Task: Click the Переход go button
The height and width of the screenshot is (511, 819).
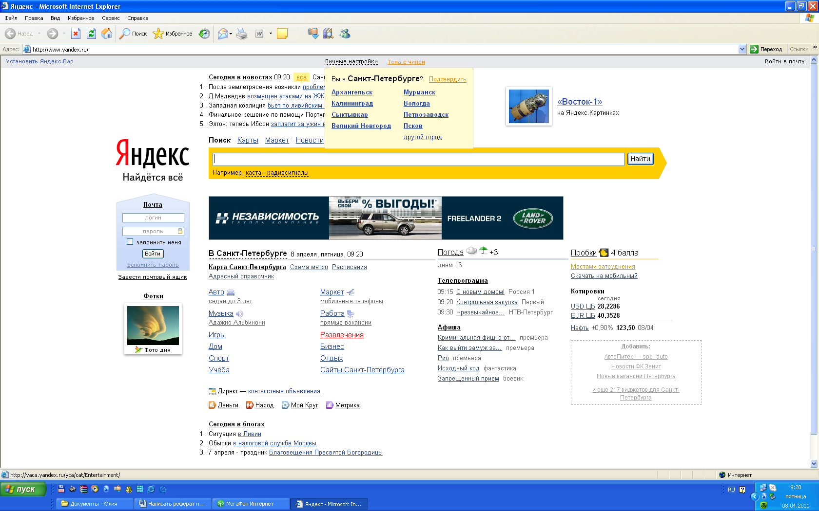Action: pyautogui.click(x=766, y=49)
